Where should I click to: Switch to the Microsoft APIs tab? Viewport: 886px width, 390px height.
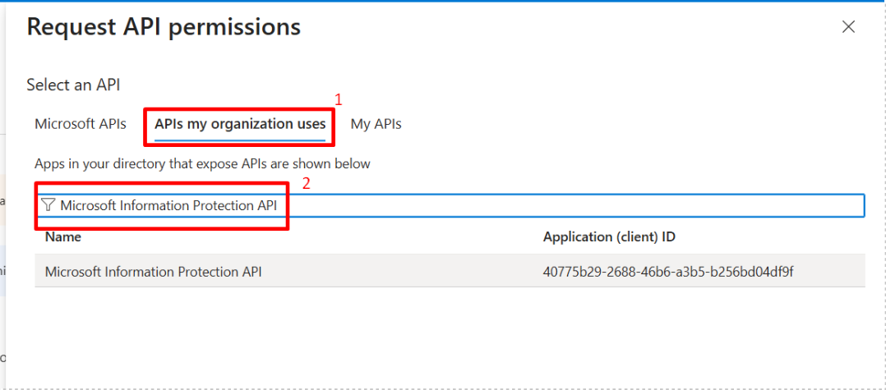(x=81, y=124)
